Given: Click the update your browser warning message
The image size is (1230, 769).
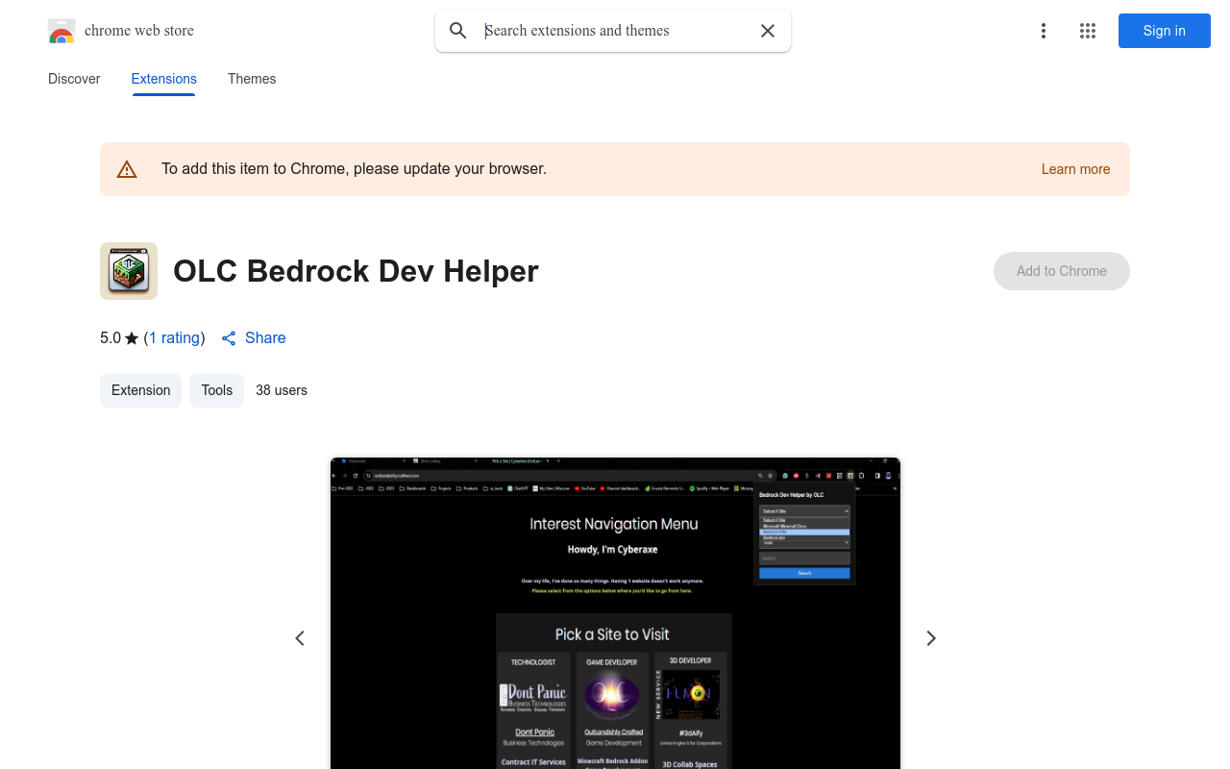Looking at the screenshot, I should pos(354,169).
